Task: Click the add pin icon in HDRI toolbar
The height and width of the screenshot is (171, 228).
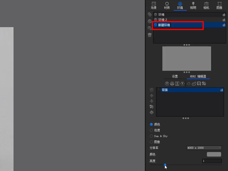Action: [167, 83]
